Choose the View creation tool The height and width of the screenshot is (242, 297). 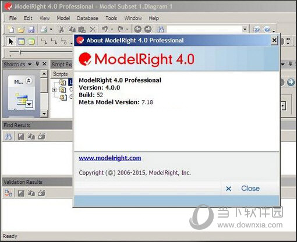click(x=31, y=41)
